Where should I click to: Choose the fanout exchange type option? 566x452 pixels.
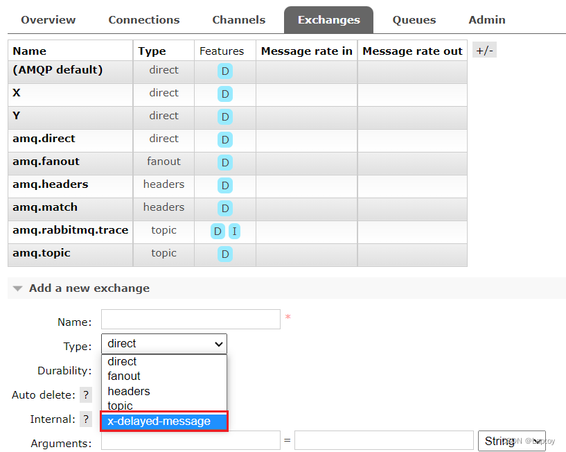124,376
